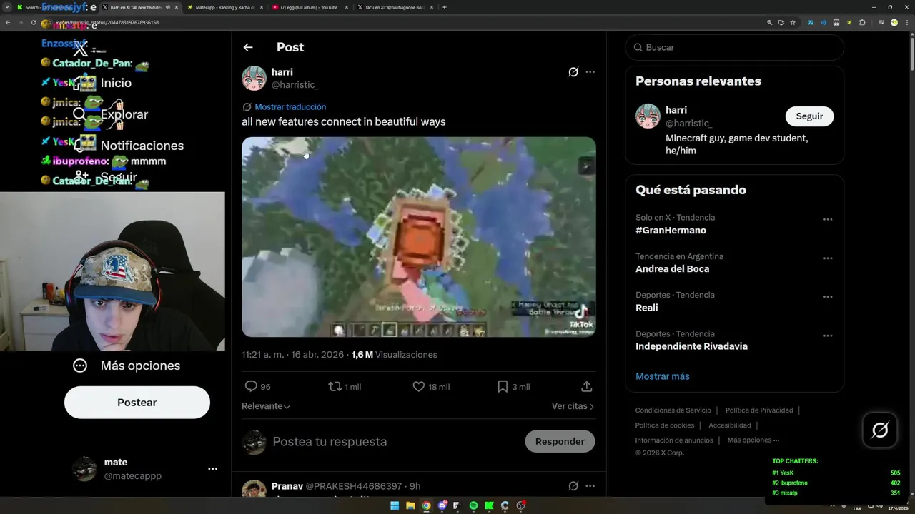Open Más opciones in sidebar
This screenshot has height=514, width=915.
coord(140,366)
